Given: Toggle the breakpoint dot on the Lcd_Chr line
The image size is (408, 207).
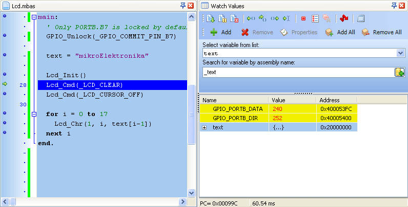Looking at the screenshot, I should [x=5, y=123].
